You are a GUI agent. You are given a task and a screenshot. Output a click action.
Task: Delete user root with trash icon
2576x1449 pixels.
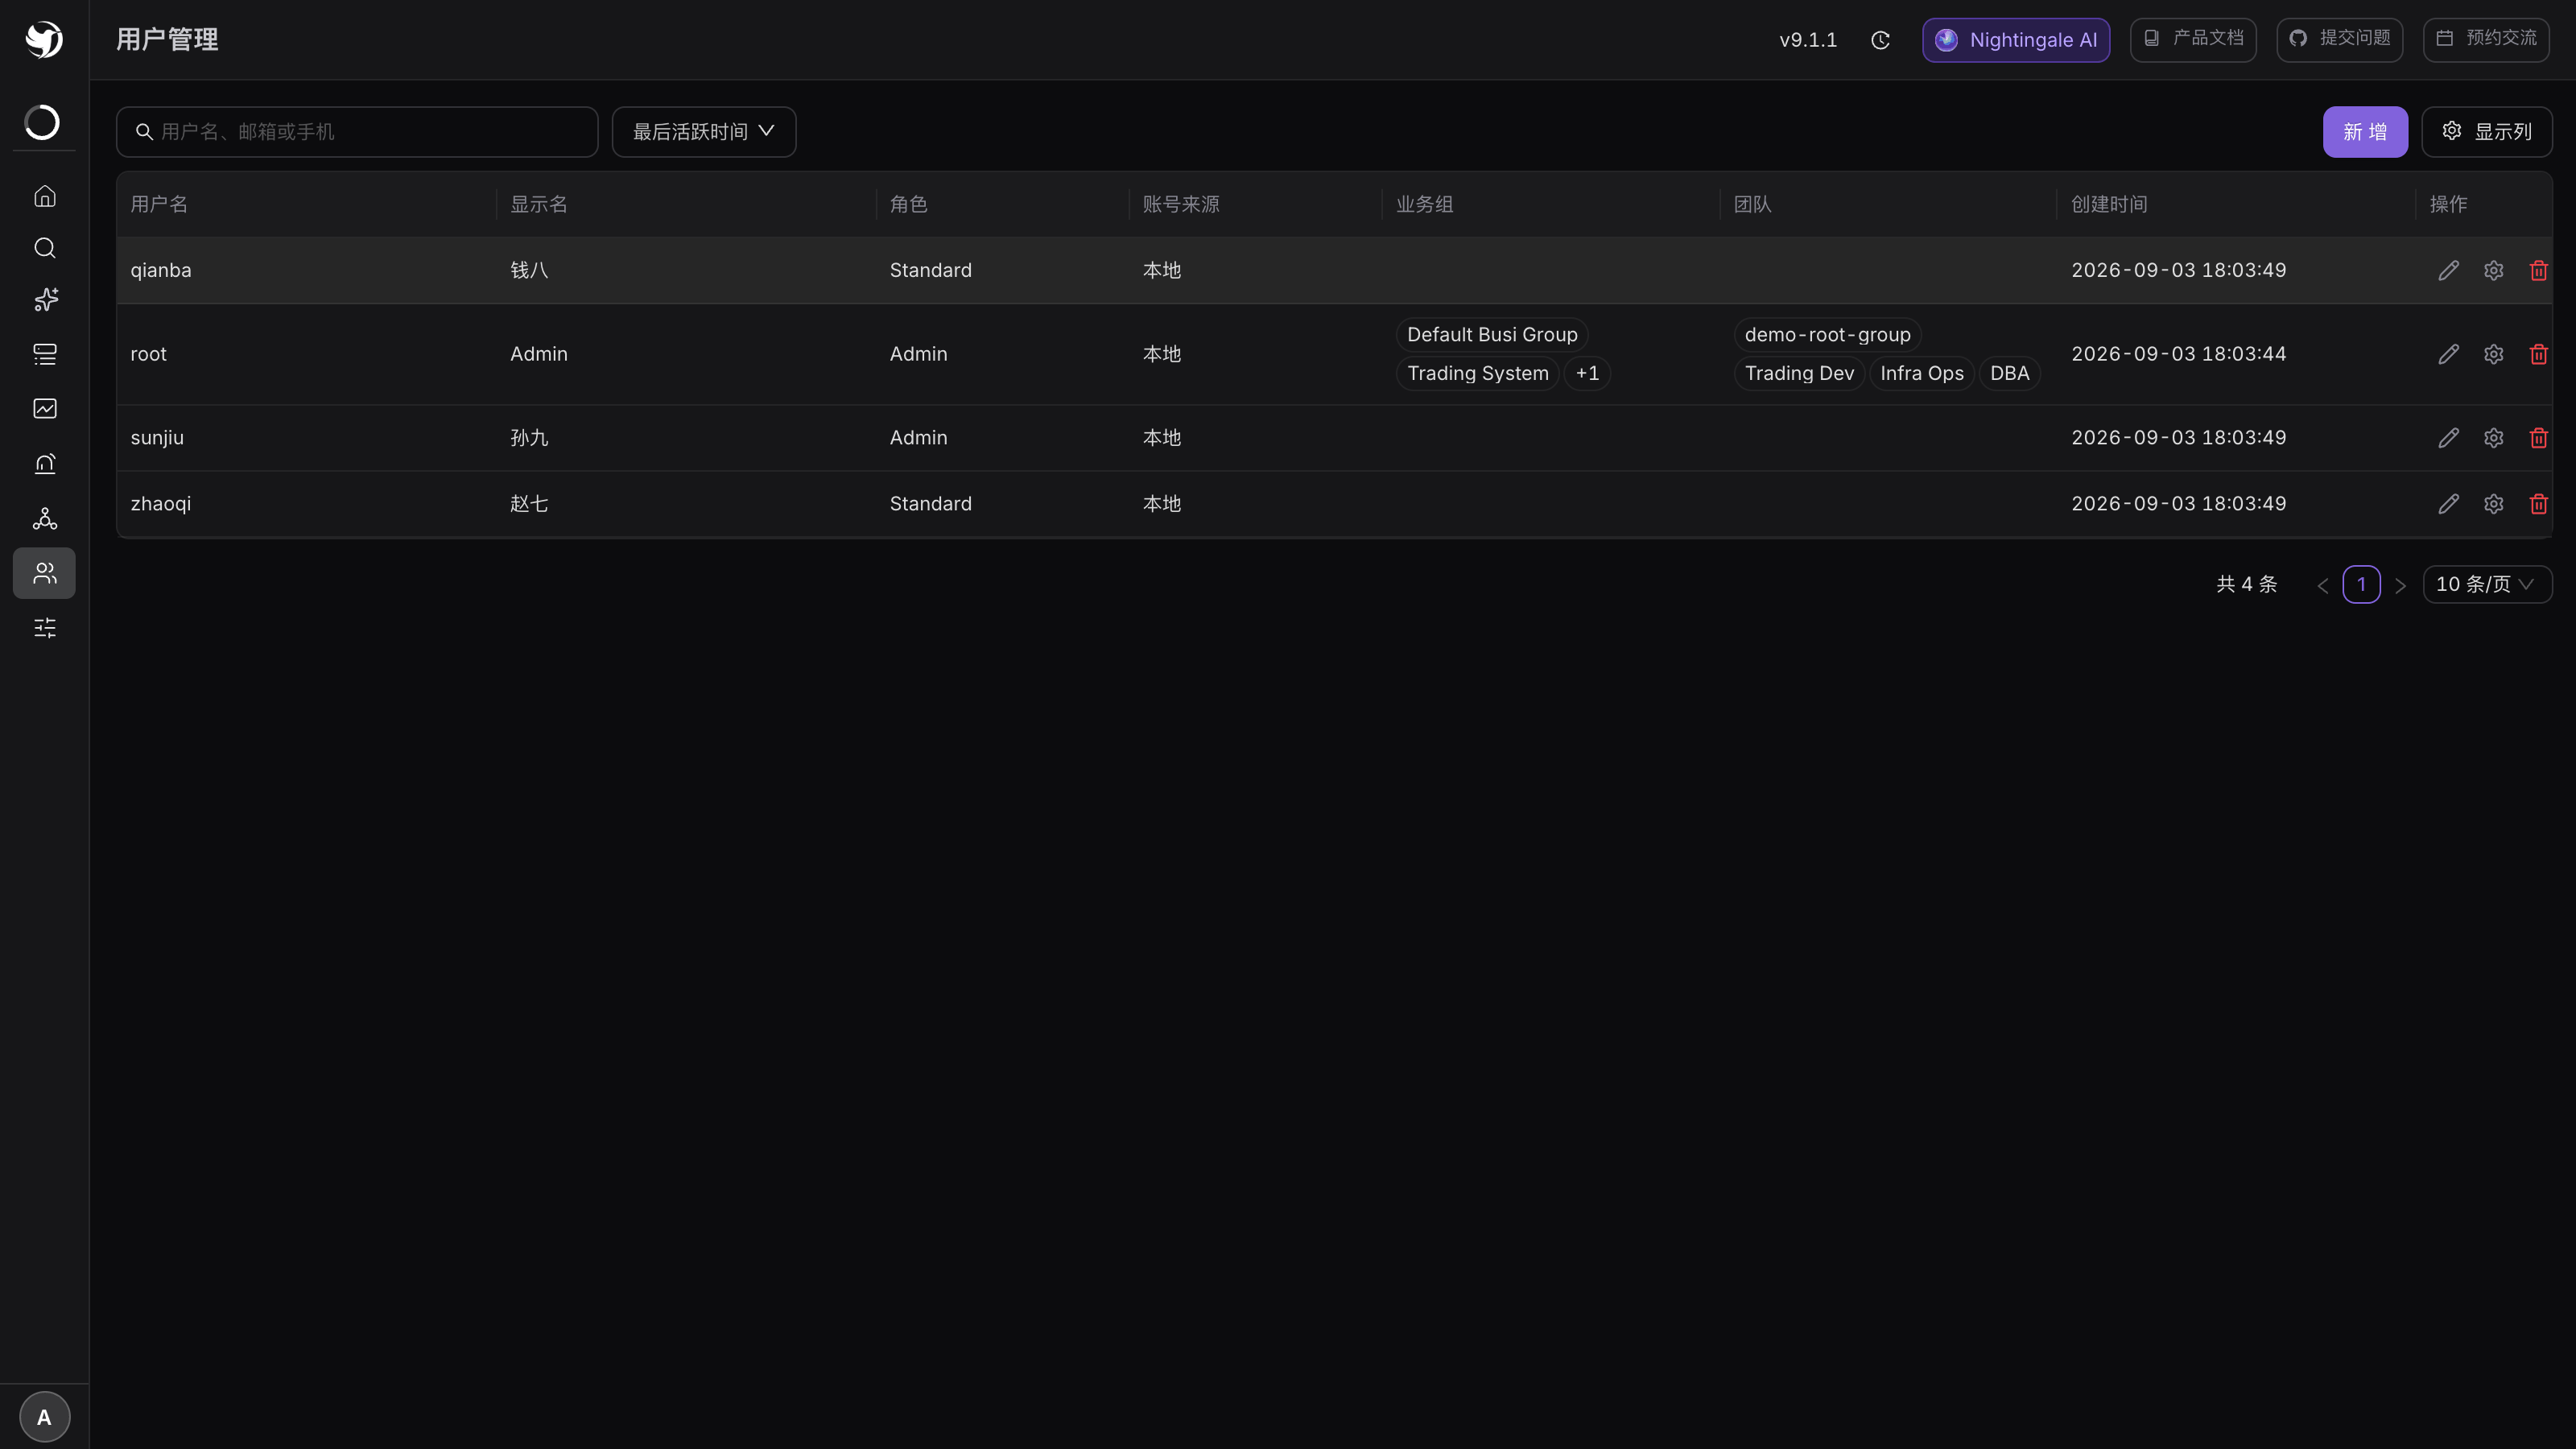[2538, 354]
